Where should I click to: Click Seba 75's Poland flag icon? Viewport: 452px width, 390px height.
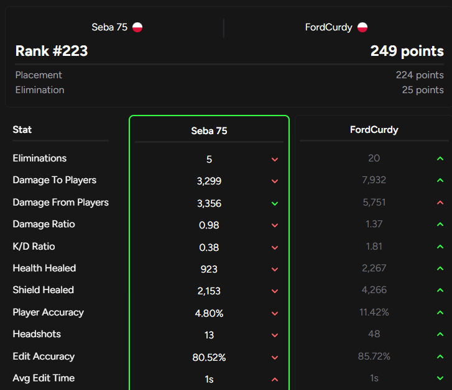(137, 27)
